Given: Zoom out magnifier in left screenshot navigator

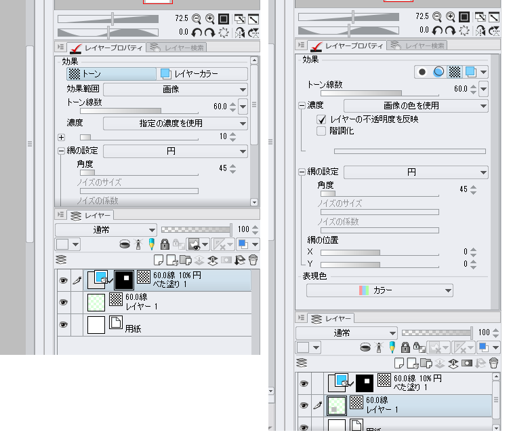Looking at the screenshot, I should [196, 18].
